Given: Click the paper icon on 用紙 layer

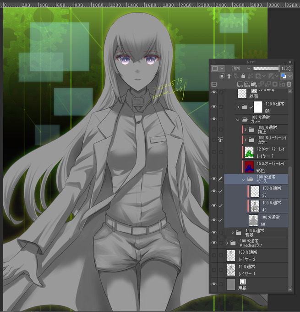Looking at the screenshot, I should 243,281.
